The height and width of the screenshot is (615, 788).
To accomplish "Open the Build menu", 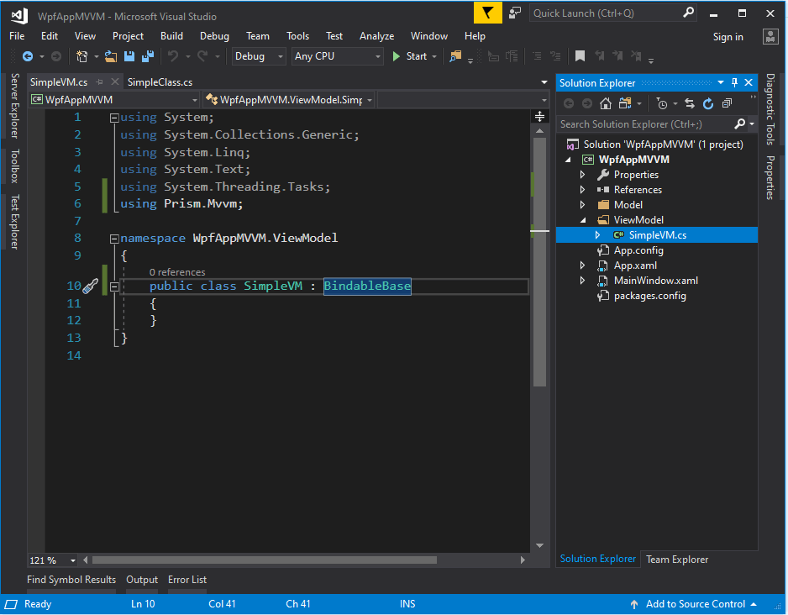I will click(171, 35).
